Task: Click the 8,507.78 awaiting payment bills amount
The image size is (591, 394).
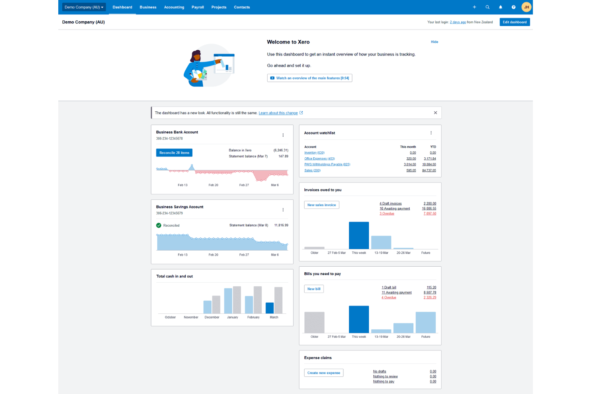Action: coord(430,293)
